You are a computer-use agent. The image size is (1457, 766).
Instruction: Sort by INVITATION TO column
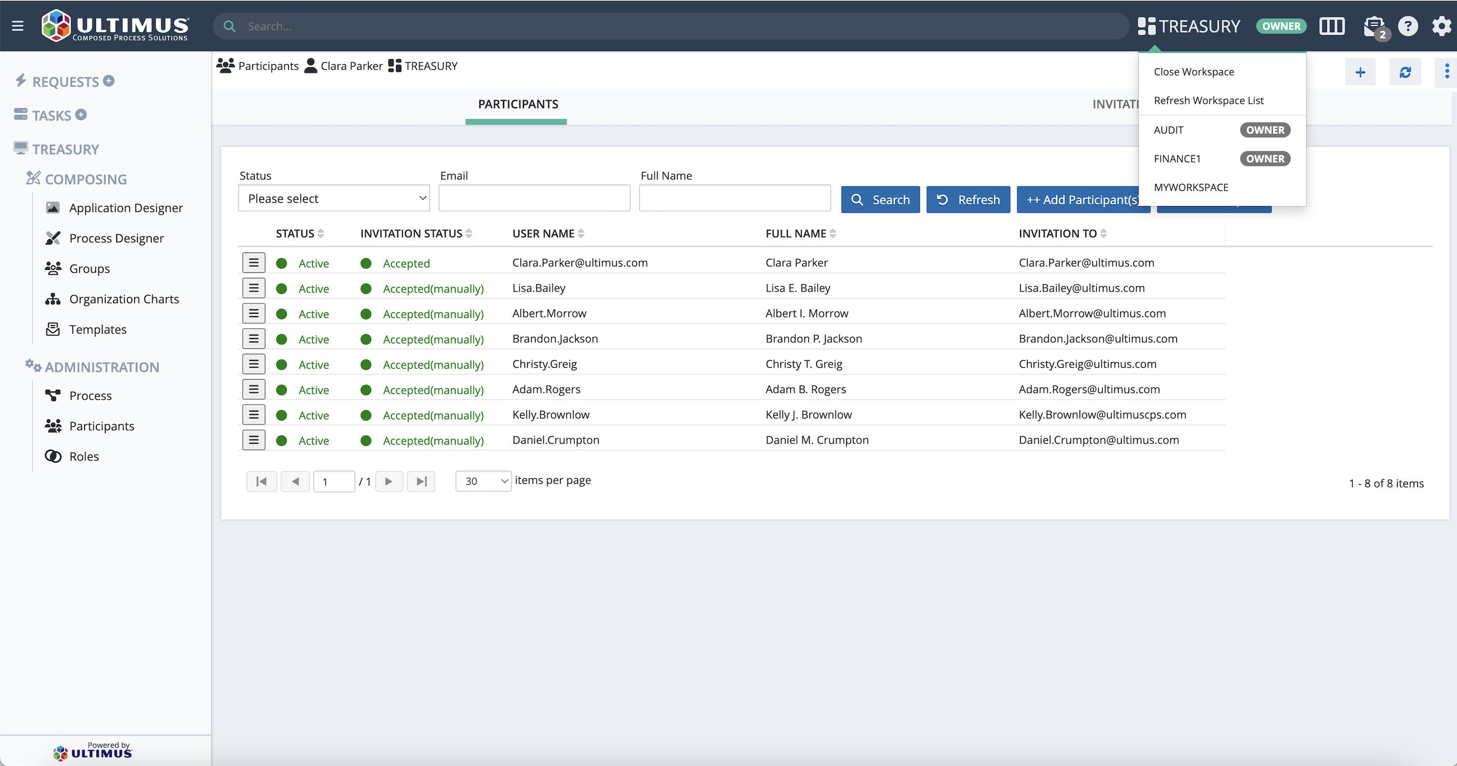coord(1063,234)
